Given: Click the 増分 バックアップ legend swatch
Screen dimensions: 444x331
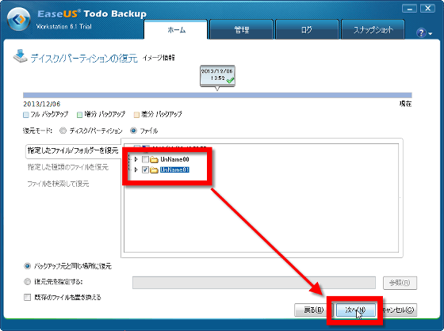Looking at the screenshot, I should point(80,115).
